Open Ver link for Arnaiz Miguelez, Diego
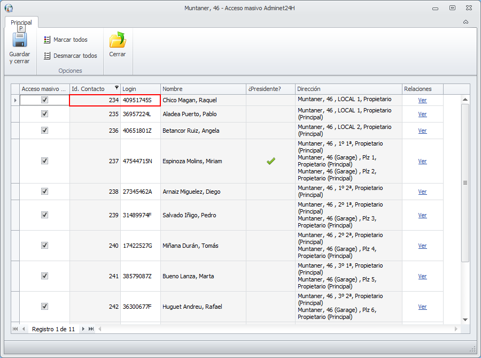 pyautogui.click(x=422, y=192)
